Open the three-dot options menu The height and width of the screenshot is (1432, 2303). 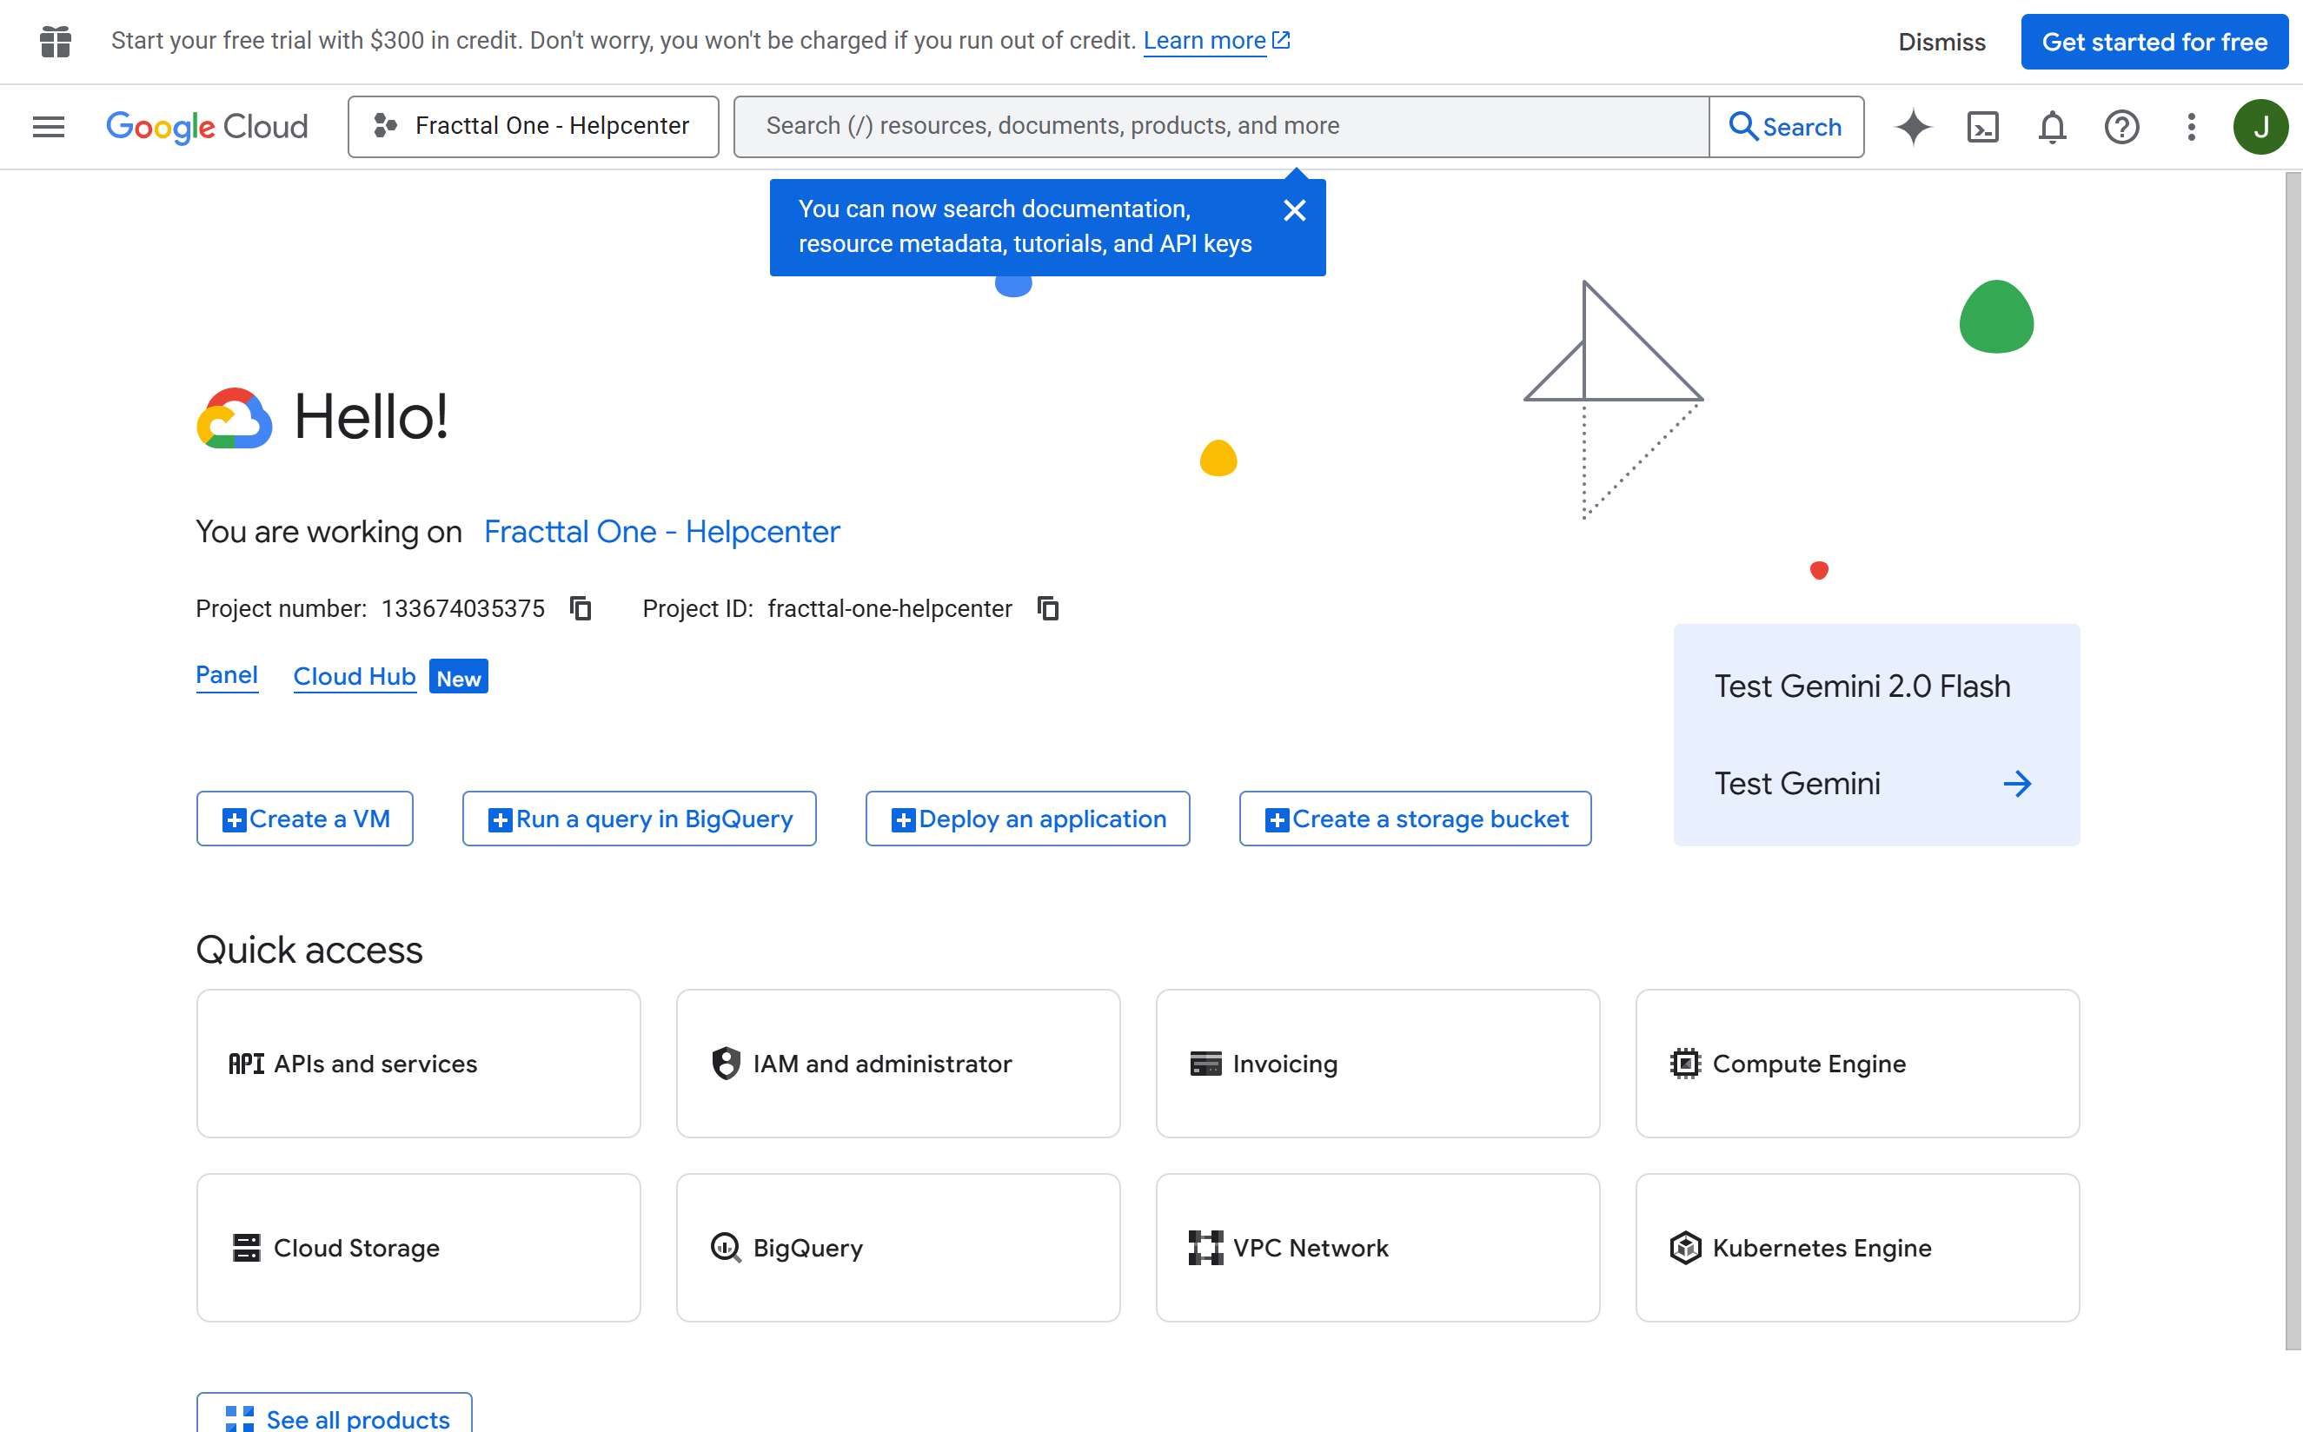(2190, 126)
